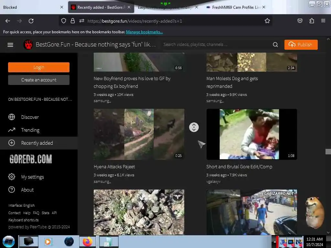Click powered by PeerTube link

pos(39,227)
